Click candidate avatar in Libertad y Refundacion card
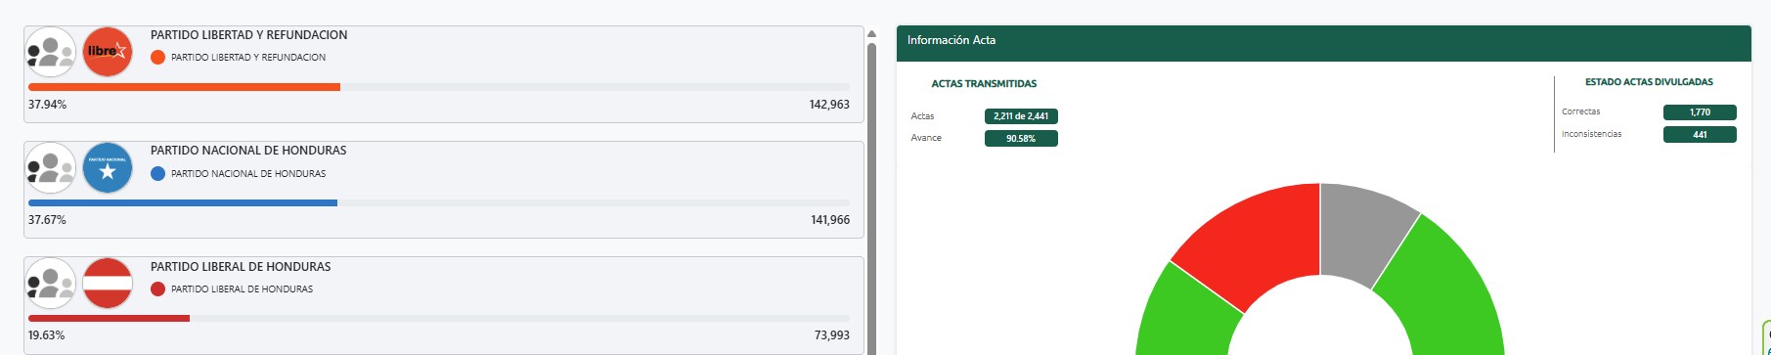The height and width of the screenshot is (355, 1771). click(51, 52)
